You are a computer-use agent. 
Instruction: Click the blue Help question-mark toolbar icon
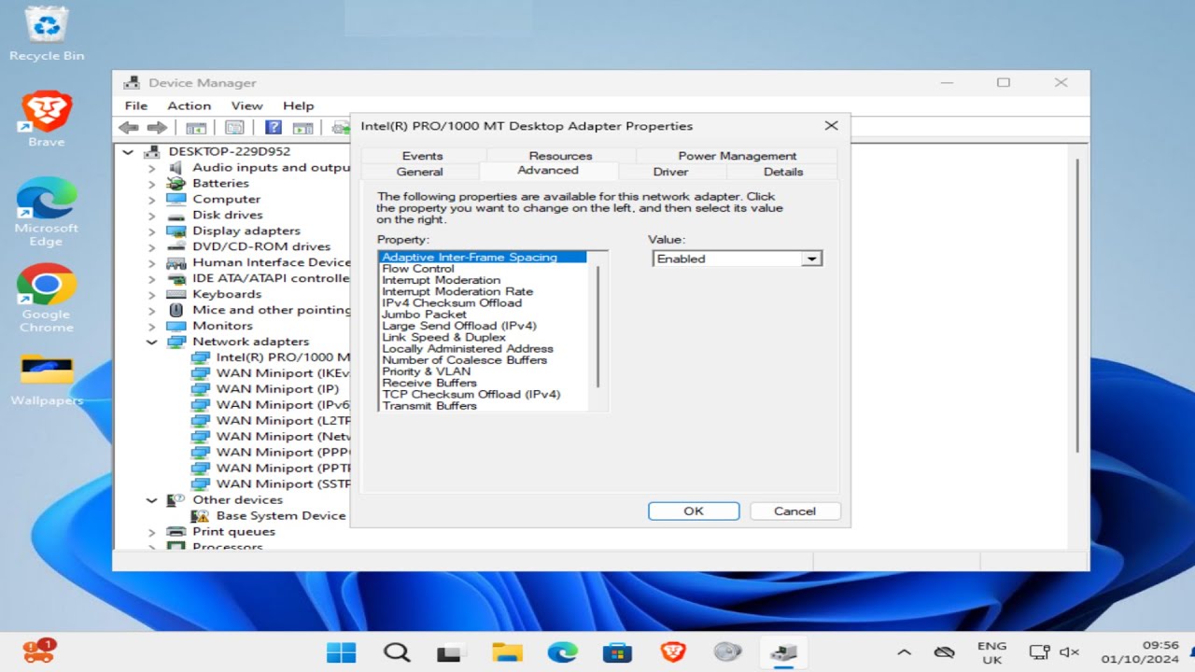[273, 128]
